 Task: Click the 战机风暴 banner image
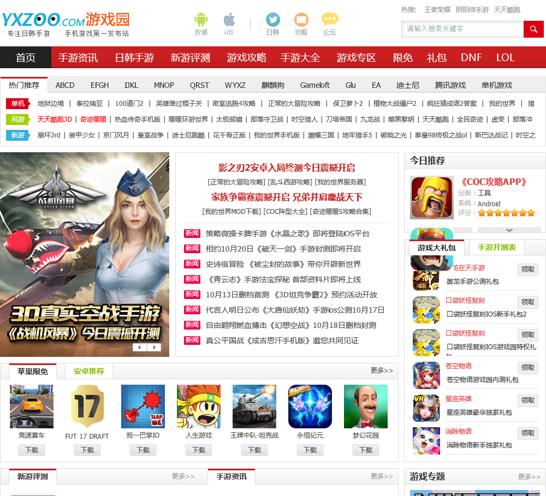pyautogui.click(x=85, y=254)
